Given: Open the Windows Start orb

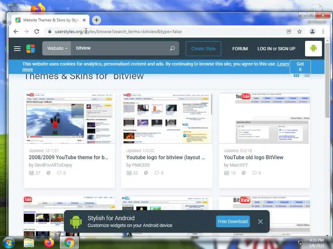Looking at the screenshot, I should click(8, 243).
